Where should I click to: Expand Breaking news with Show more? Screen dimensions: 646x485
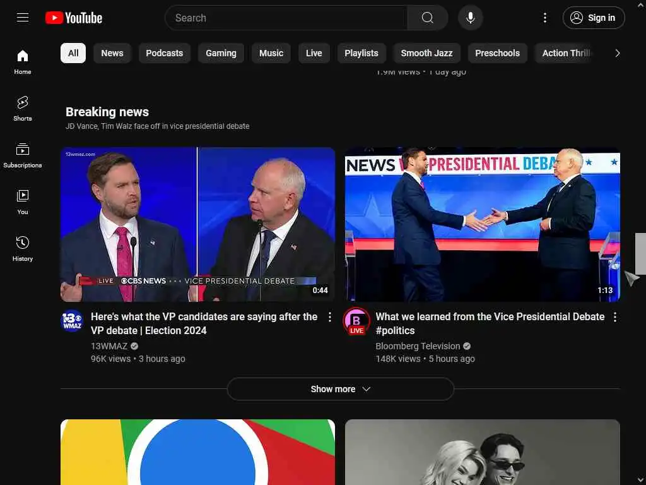pyautogui.click(x=340, y=389)
